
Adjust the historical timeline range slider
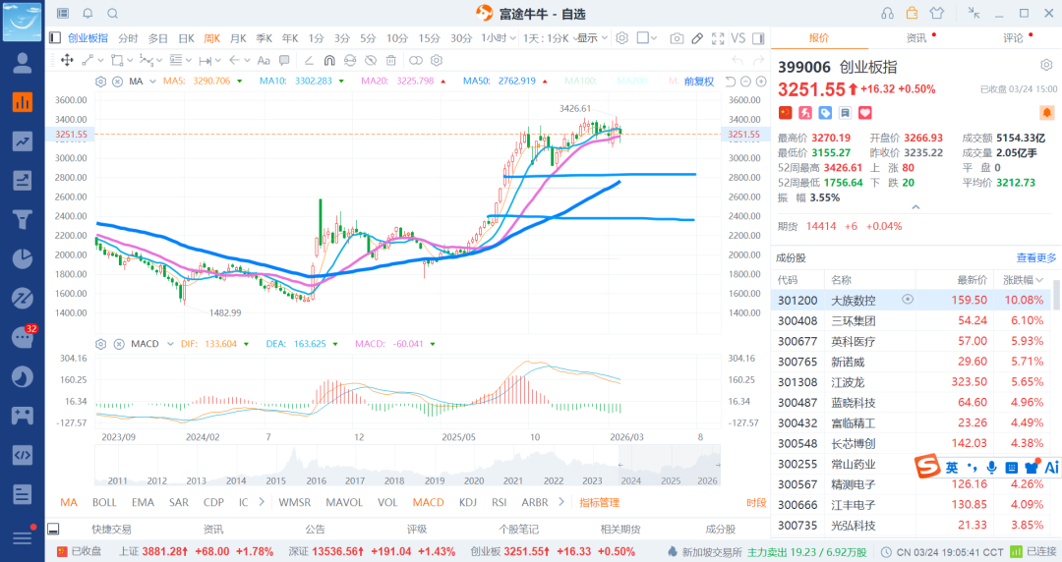(670, 465)
